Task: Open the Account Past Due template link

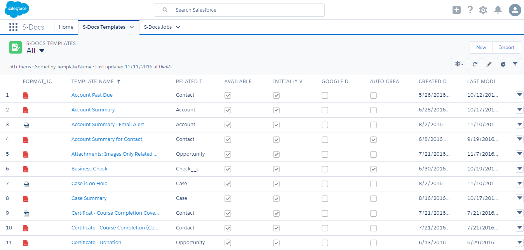Action: (92, 95)
